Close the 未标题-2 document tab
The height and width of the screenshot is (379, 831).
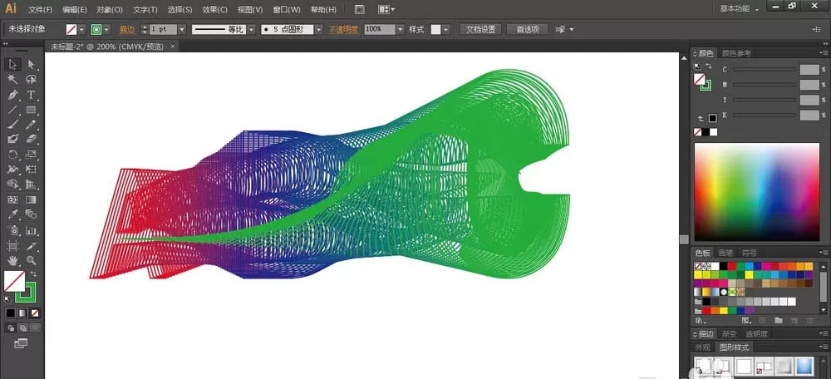click(172, 47)
